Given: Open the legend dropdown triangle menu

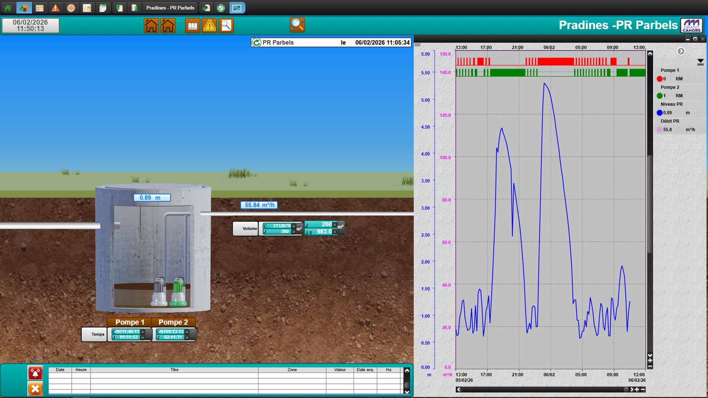Looking at the screenshot, I should pos(701,62).
